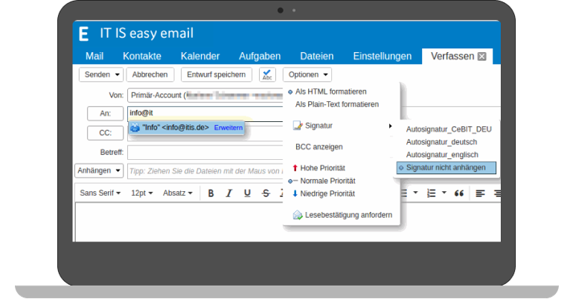Click the signature pen icon

pyautogui.click(x=298, y=126)
